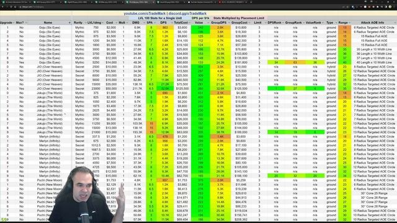This screenshot has width=397, height=223.
Task: Select the 'LVL 100 Stats for a Single Unit' header
Action: click(160, 18)
